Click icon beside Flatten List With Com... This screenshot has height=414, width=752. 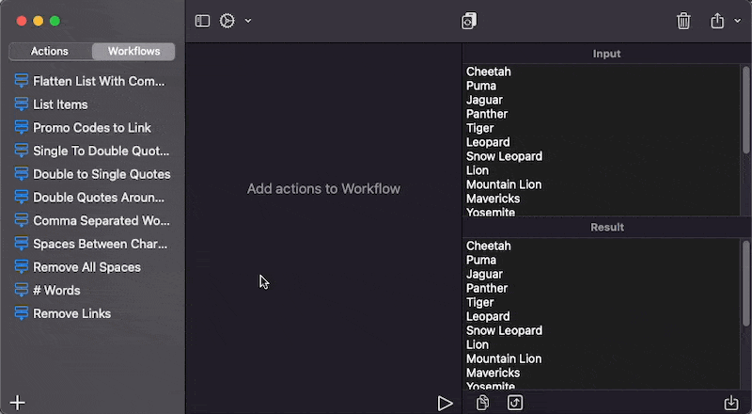pos(22,81)
